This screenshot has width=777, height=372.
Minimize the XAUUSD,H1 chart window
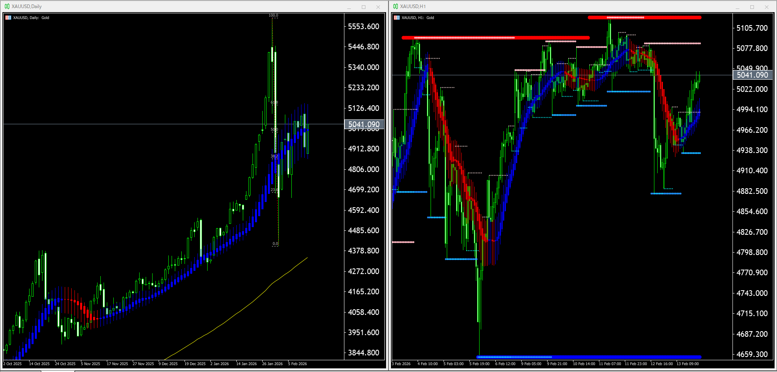point(737,7)
